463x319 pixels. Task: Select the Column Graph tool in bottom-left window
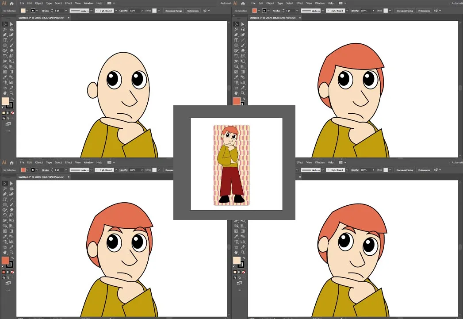pos(11,242)
